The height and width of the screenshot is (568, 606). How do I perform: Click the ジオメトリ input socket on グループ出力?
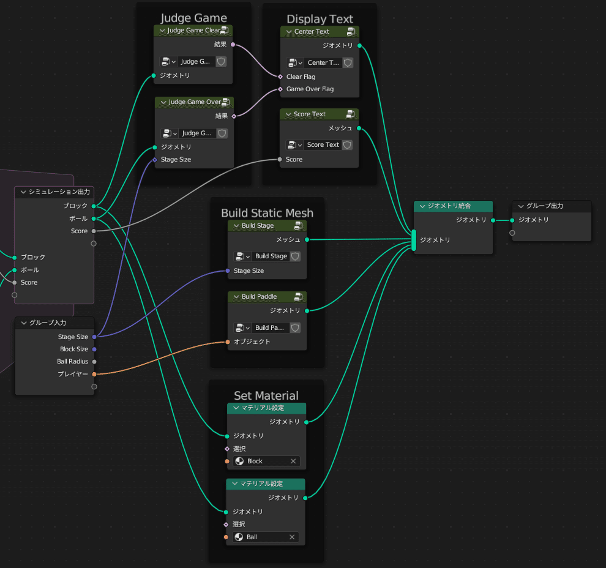(512, 220)
